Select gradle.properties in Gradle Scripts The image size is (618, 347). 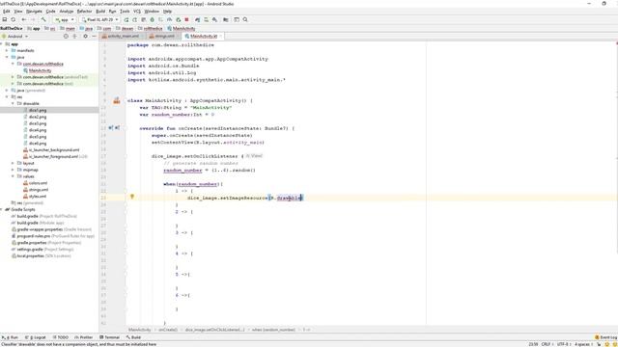pos(32,242)
